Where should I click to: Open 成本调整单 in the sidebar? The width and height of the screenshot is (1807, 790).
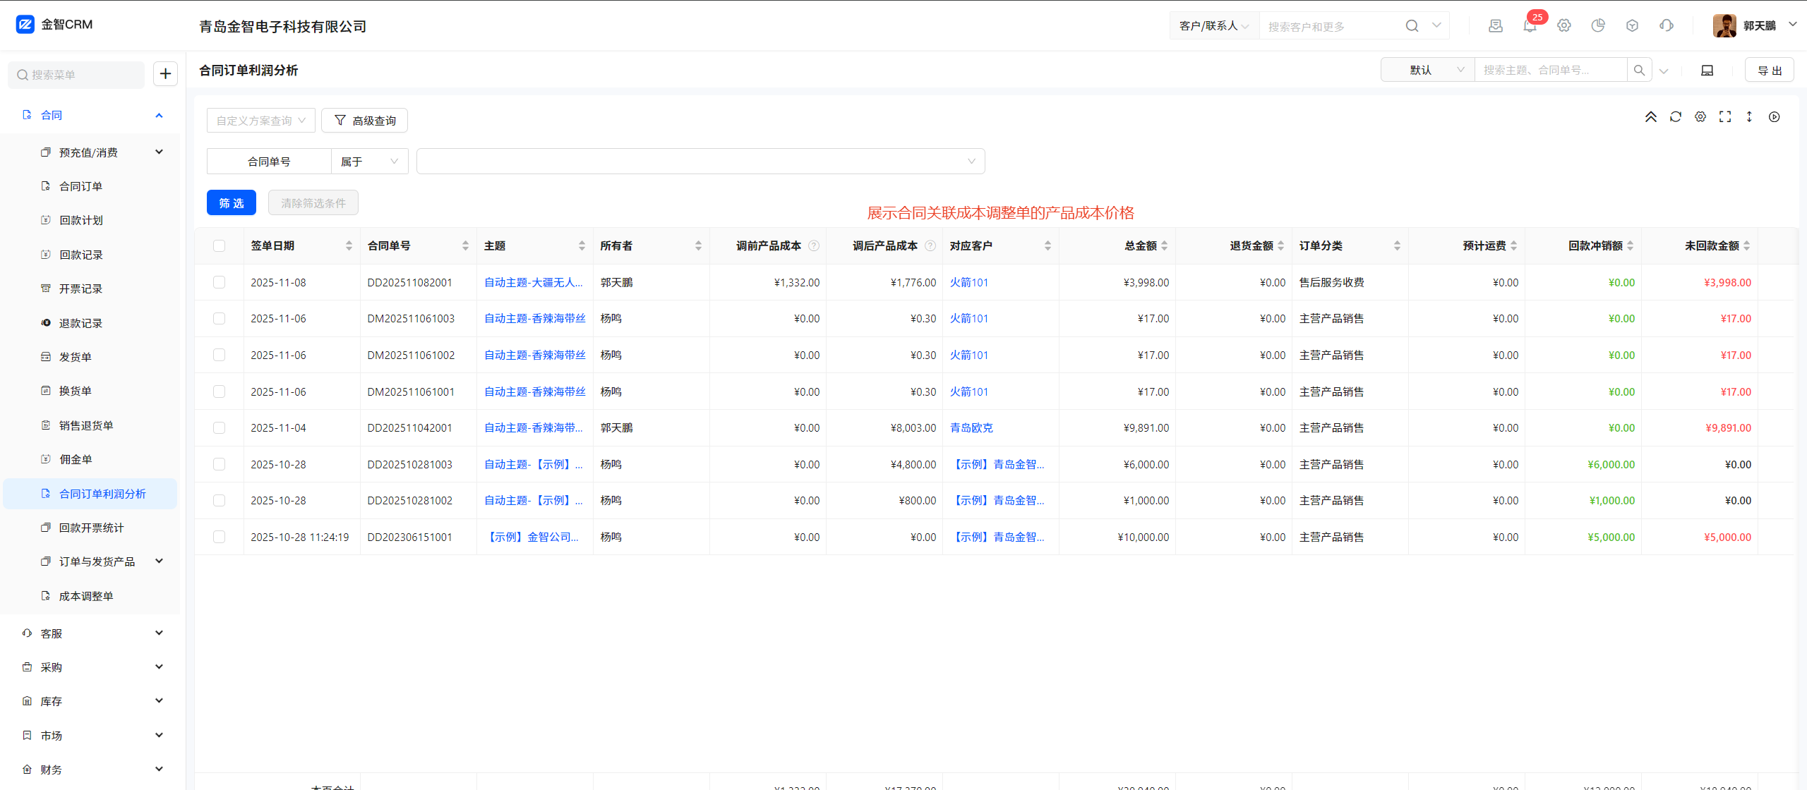[86, 596]
